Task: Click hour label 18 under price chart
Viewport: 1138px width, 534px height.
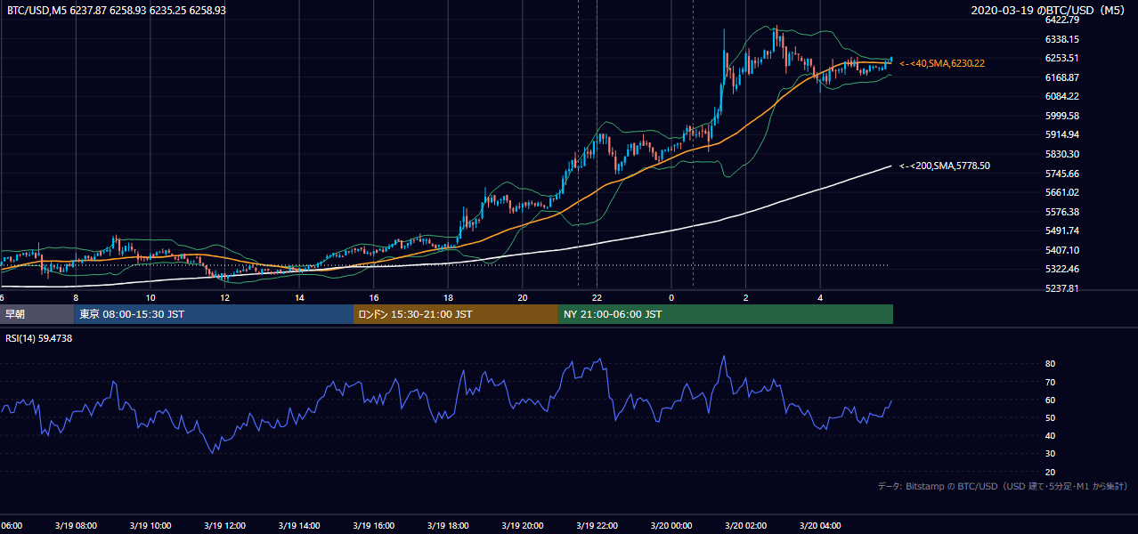Action: 448,297
